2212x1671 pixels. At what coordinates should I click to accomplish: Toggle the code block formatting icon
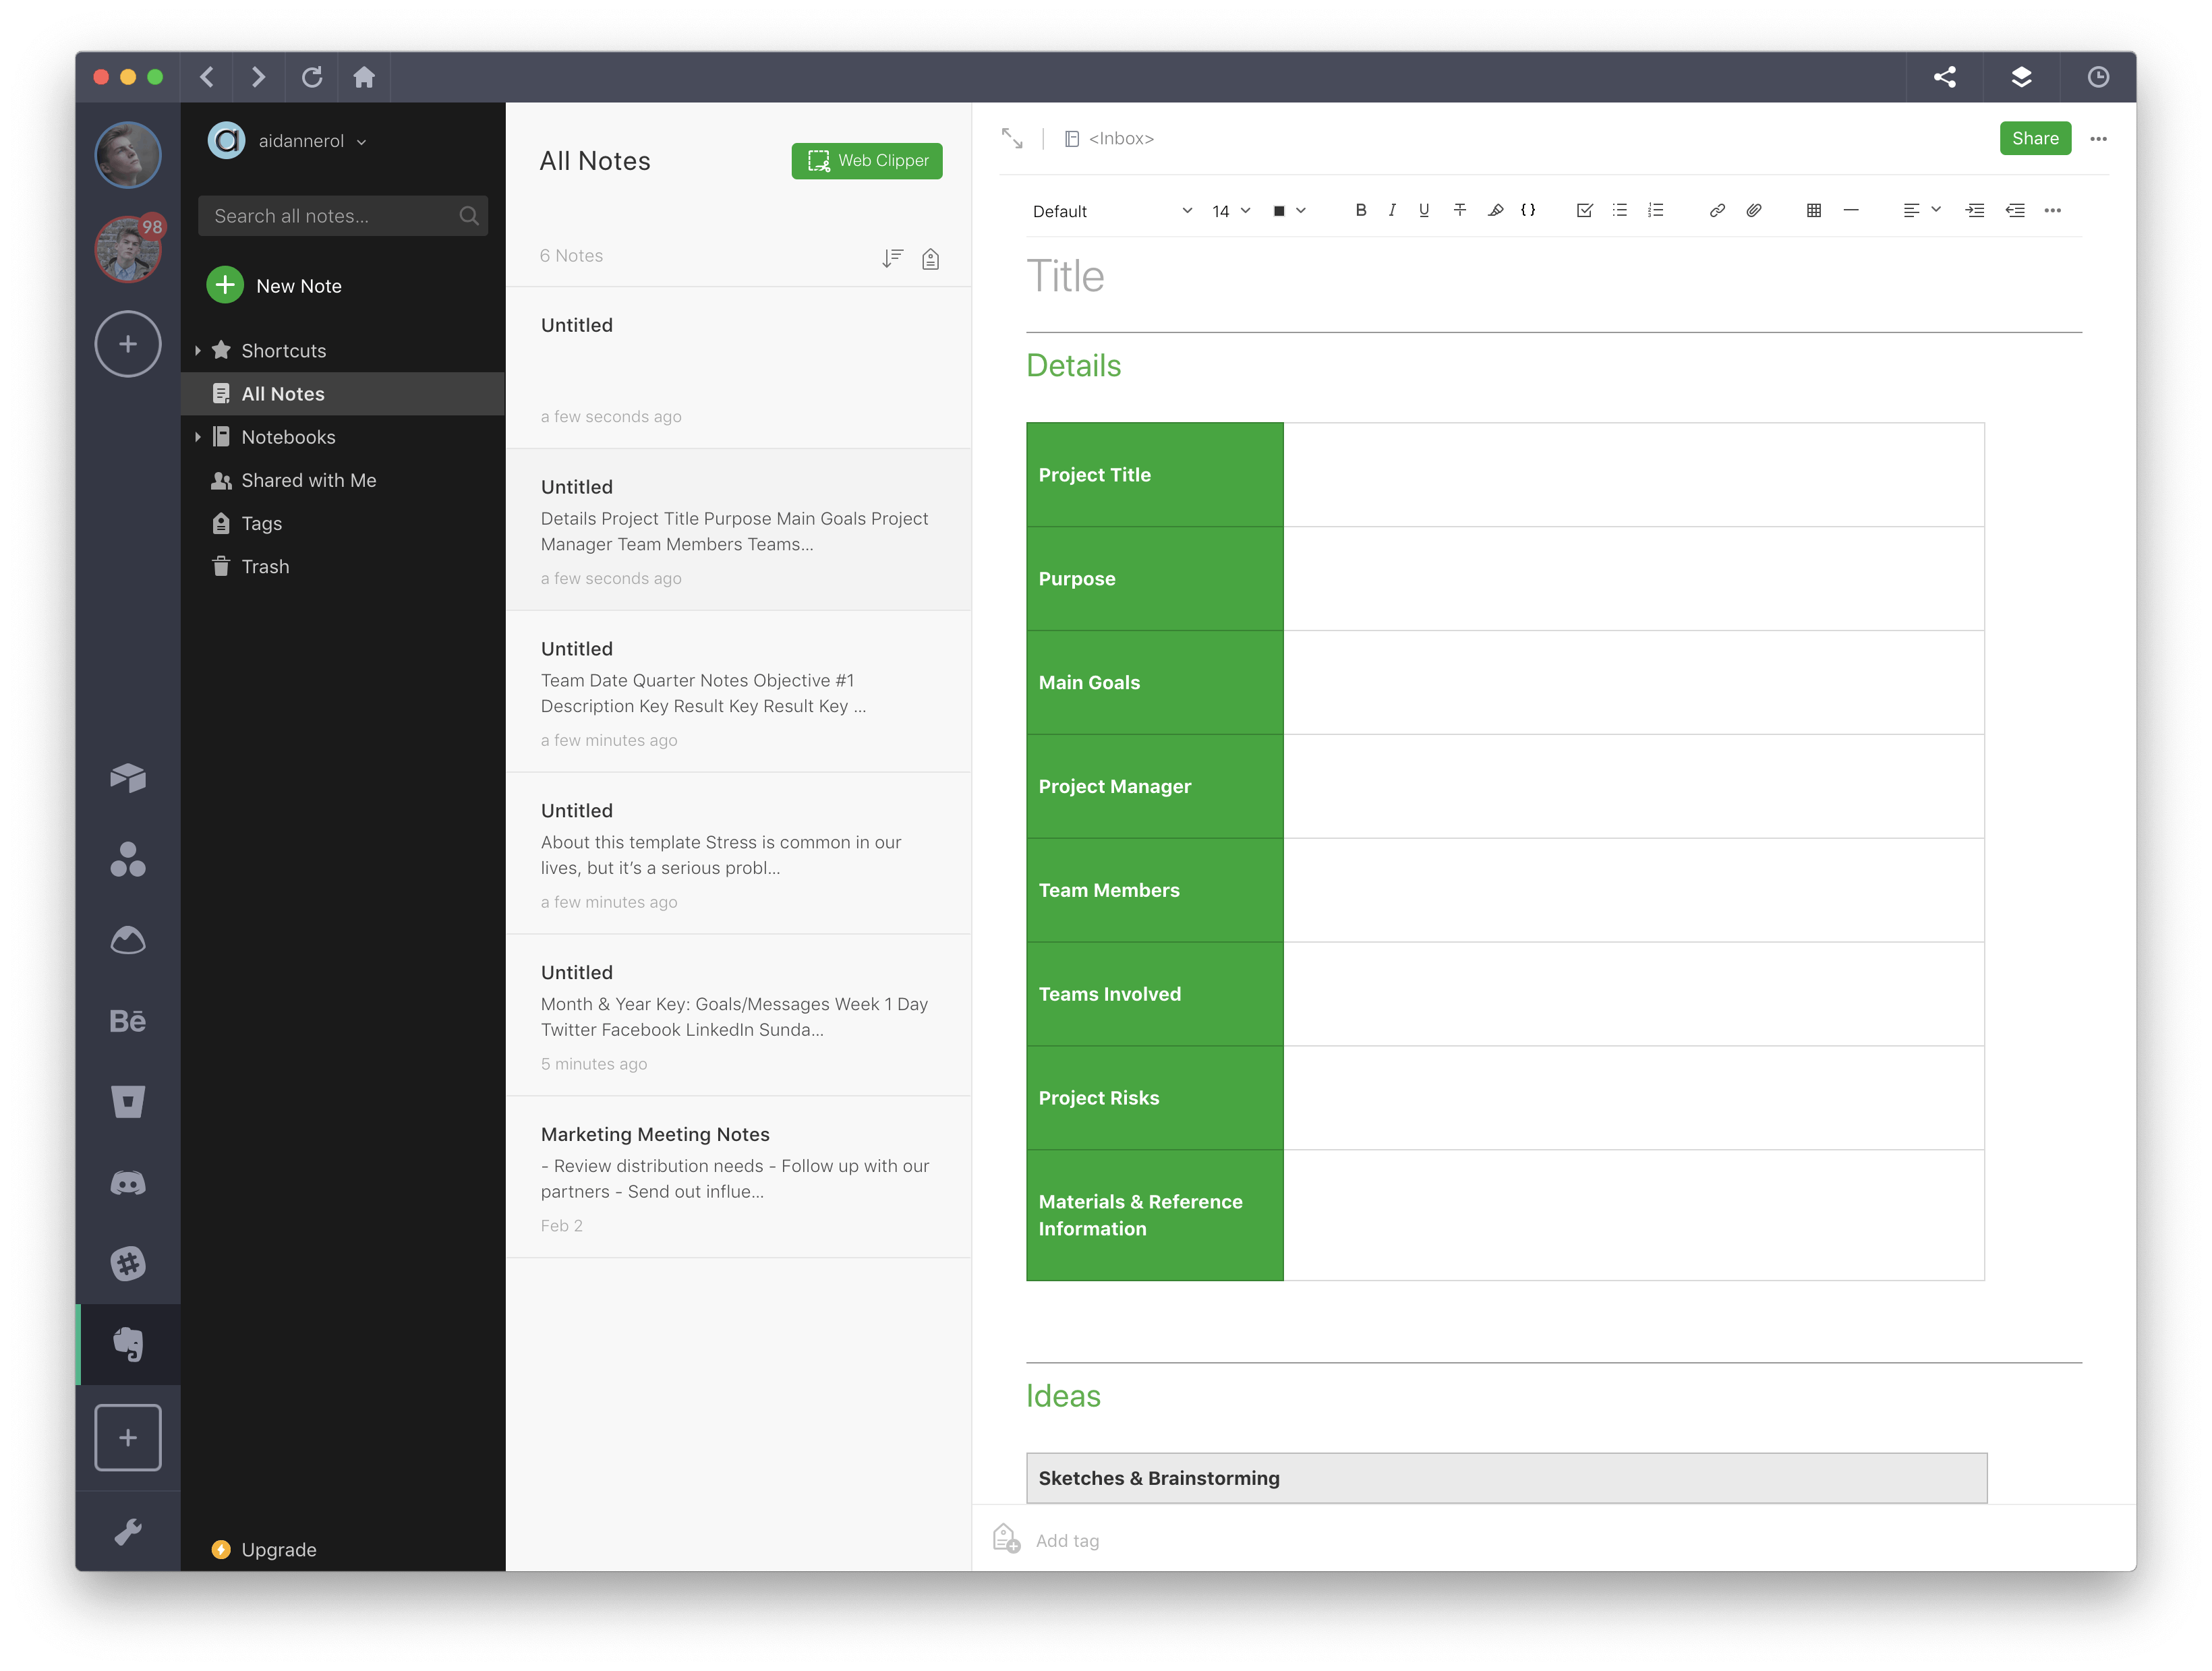point(1529,210)
